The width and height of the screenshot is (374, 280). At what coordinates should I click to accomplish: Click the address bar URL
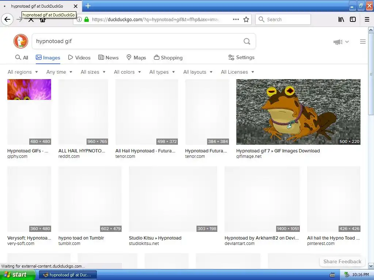155,20
